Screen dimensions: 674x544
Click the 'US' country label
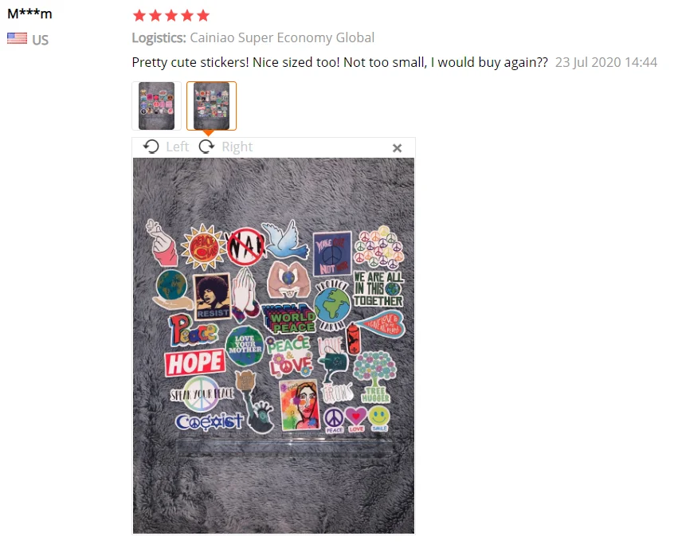[40, 40]
